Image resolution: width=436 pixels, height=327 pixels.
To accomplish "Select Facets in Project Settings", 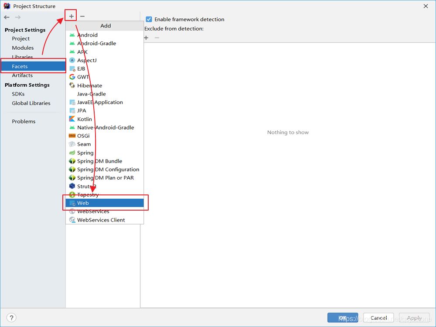I will [20, 66].
